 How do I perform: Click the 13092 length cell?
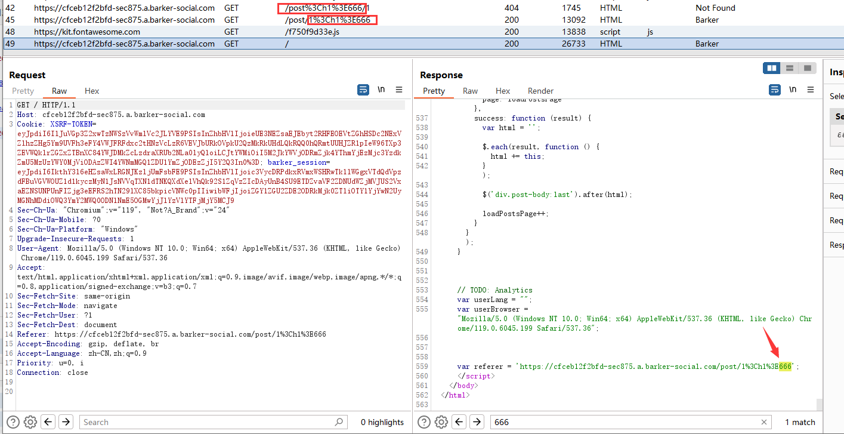point(573,20)
